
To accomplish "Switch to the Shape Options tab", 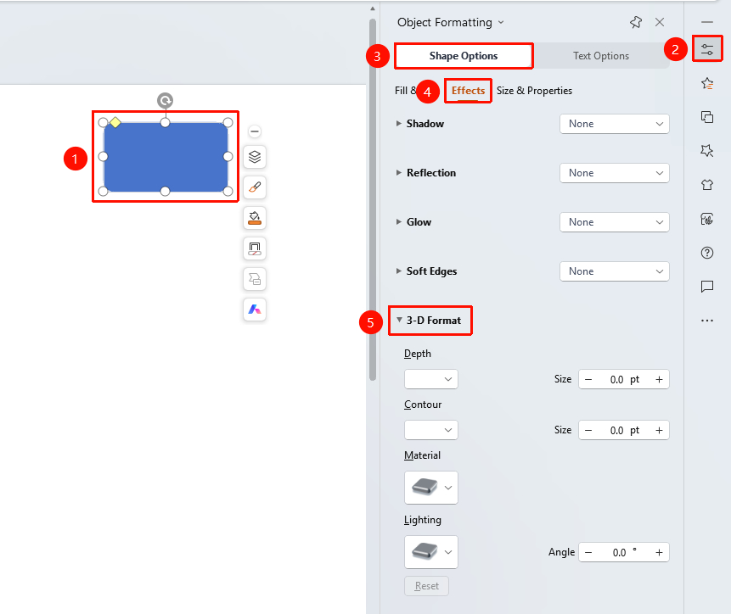I will click(x=464, y=56).
